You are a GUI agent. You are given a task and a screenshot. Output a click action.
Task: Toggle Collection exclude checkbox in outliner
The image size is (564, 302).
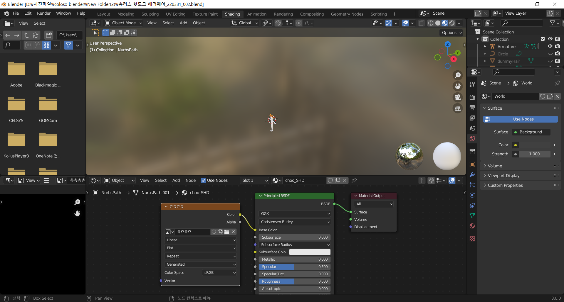pyautogui.click(x=543, y=39)
